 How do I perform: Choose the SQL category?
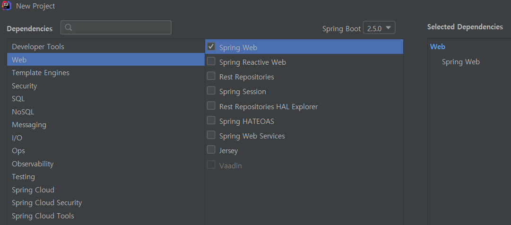pos(106,99)
